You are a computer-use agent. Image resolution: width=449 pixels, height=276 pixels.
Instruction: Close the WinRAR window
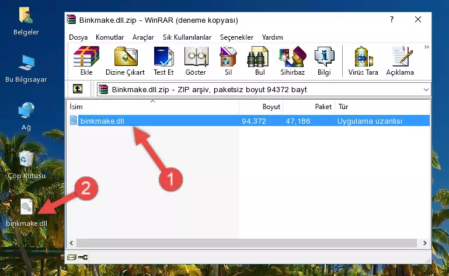(418, 19)
